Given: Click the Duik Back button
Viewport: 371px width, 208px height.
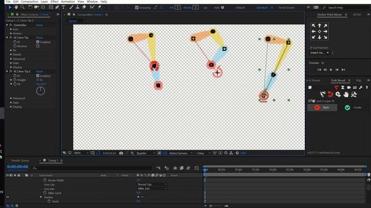Looking at the screenshot, I should tap(322, 107).
